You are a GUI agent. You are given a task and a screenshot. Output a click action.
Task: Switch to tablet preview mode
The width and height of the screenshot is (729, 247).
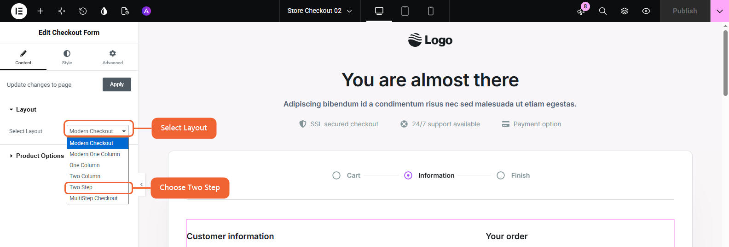tap(405, 11)
